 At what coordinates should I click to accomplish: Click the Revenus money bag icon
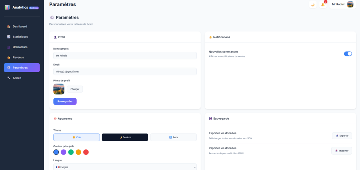(9, 57)
